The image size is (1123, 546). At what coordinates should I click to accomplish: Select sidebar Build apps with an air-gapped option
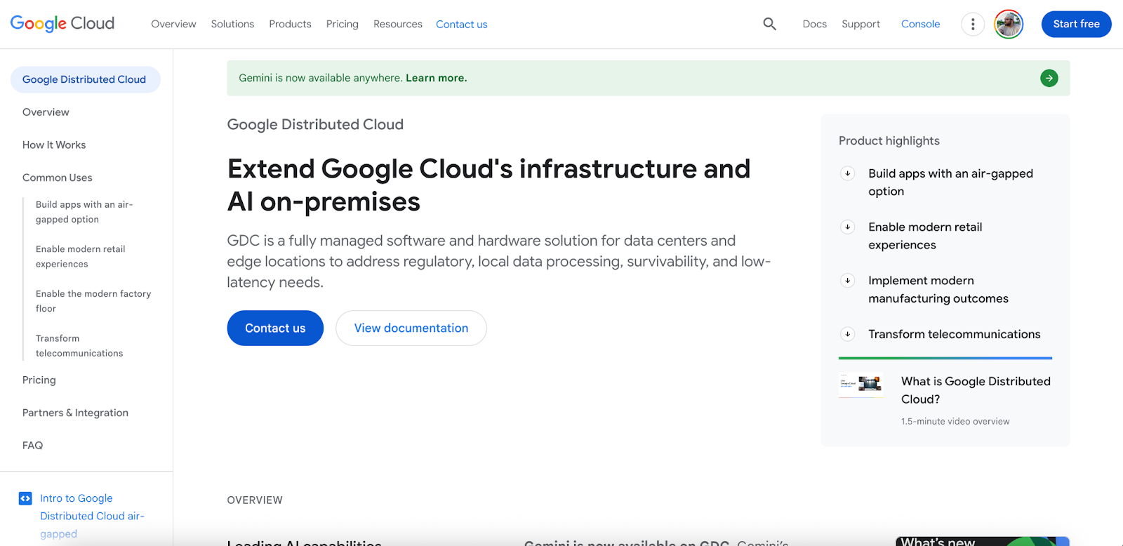(x=84, y=212)
